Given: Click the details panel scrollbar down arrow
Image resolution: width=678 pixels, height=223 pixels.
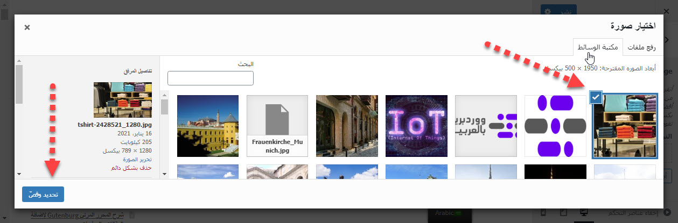Looking at the screenshot, I should click(x=19, y=174).
